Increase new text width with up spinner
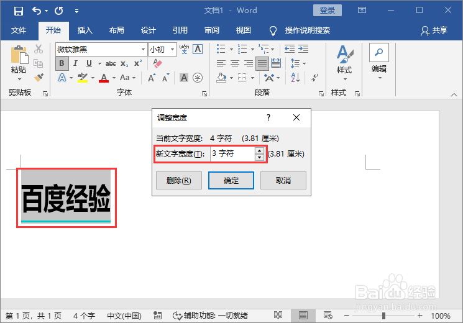The height and width of the screenshot is (323, 463). pos(259,150)
